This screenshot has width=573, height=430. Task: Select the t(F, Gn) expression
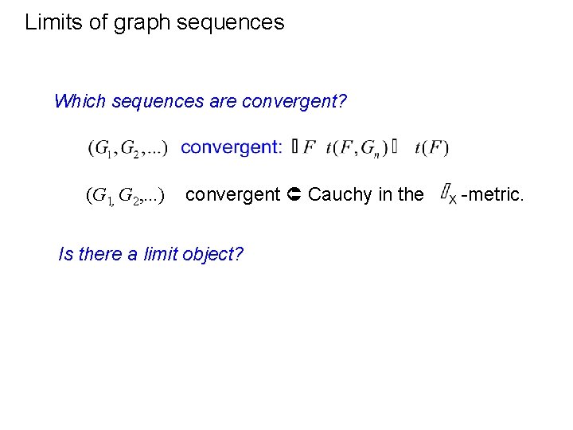(357, 148)
